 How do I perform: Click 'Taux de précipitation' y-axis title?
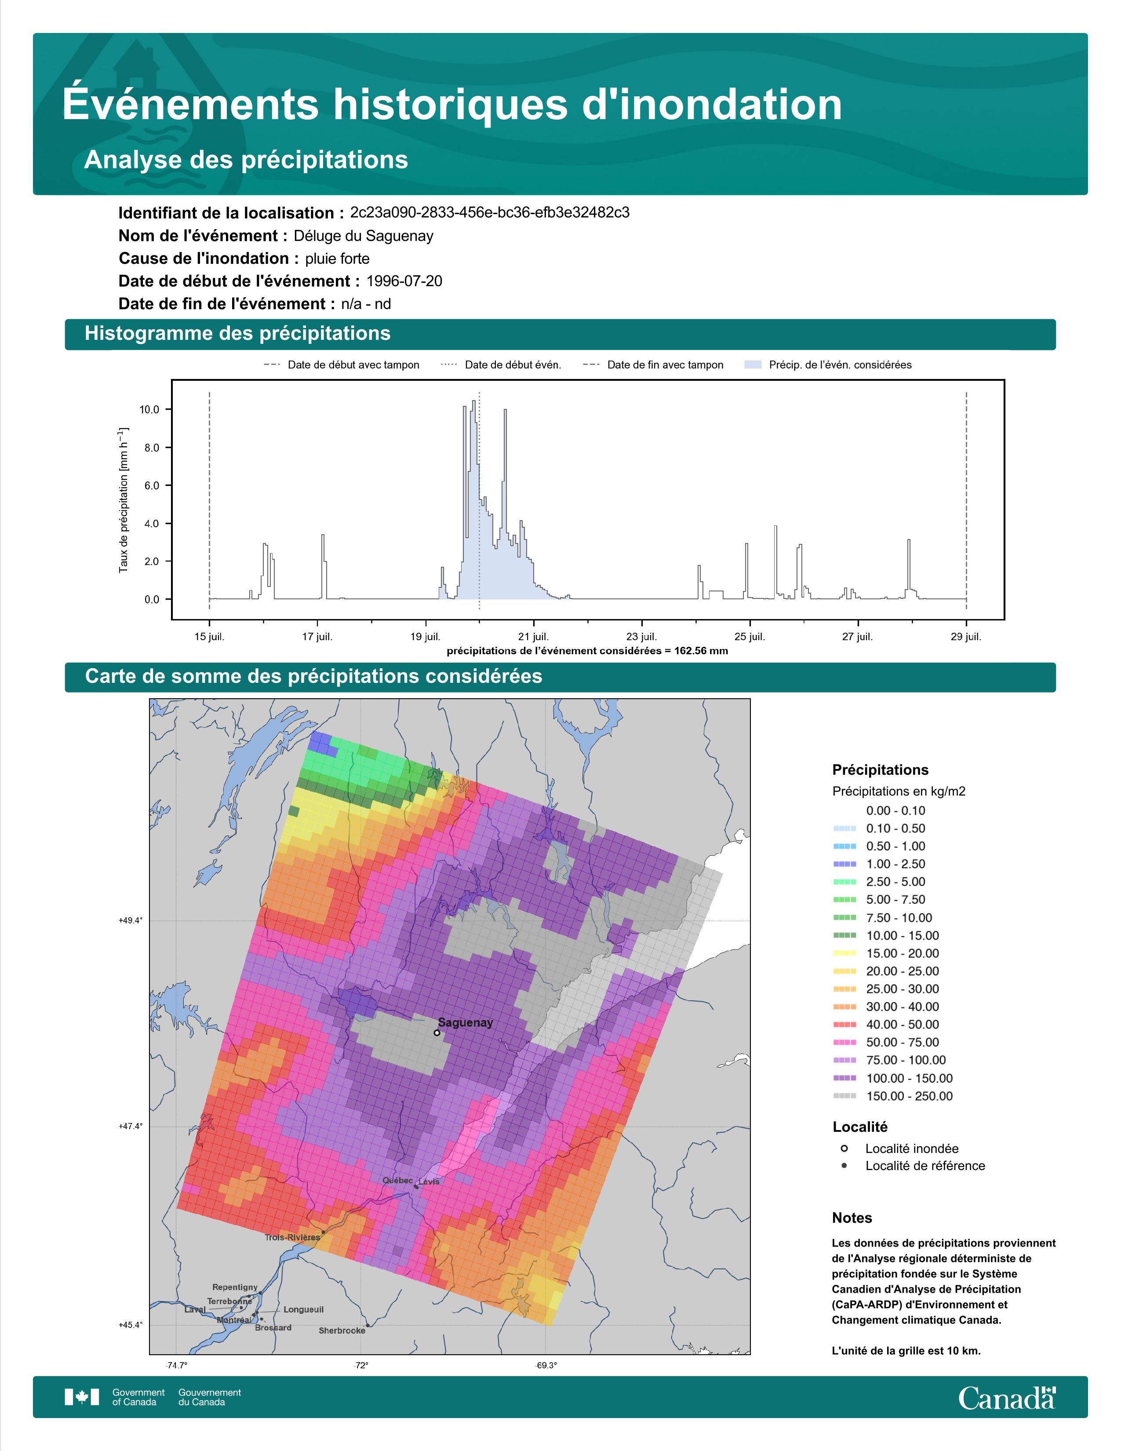pyautogui.click(x=124, y=500)
